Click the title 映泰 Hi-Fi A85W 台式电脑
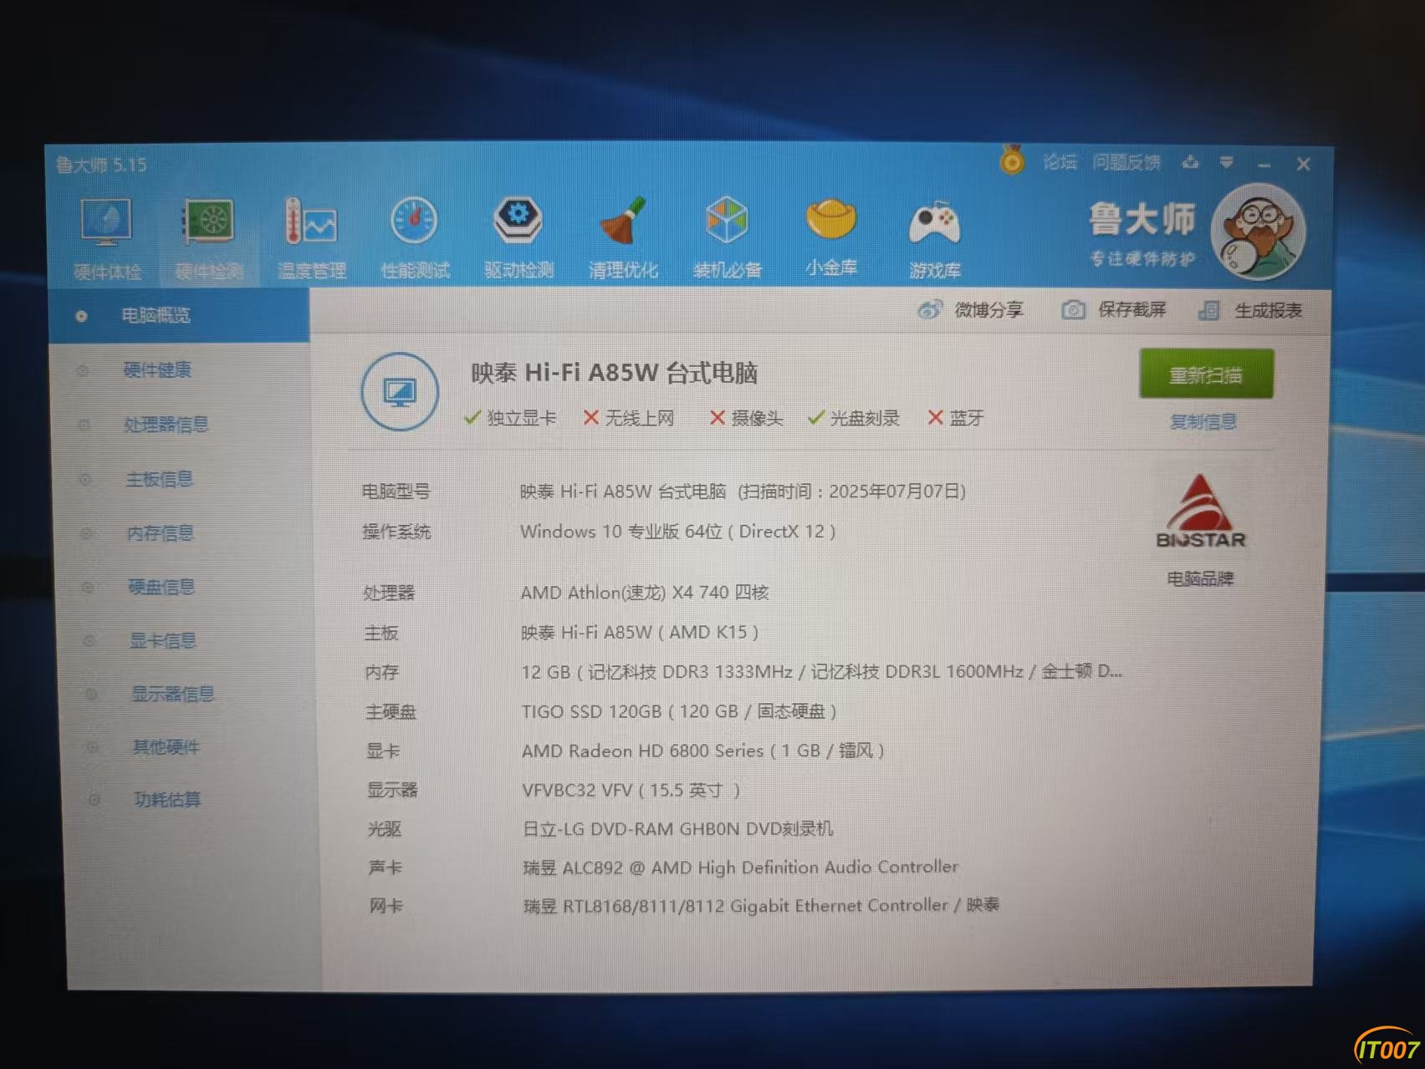Screen dimensions: 1425x1069 [x=615, y=373]
